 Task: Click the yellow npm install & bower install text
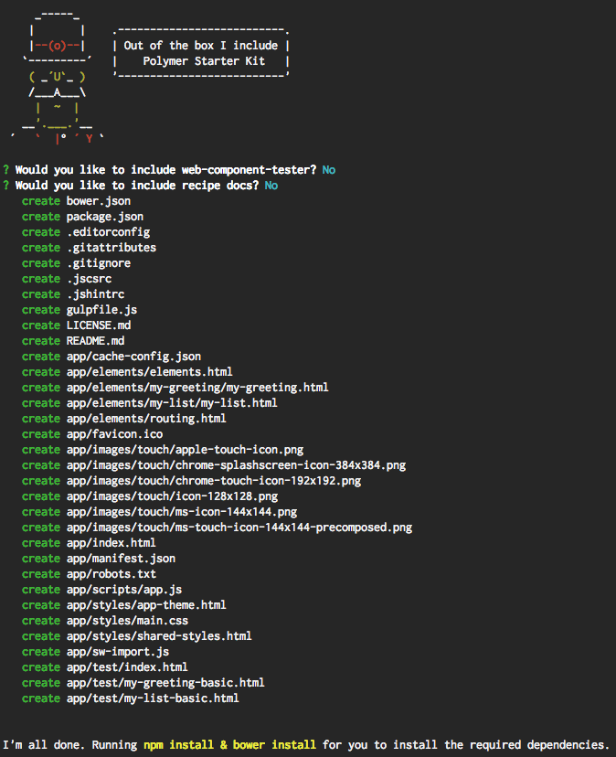(x=229, y=745)
